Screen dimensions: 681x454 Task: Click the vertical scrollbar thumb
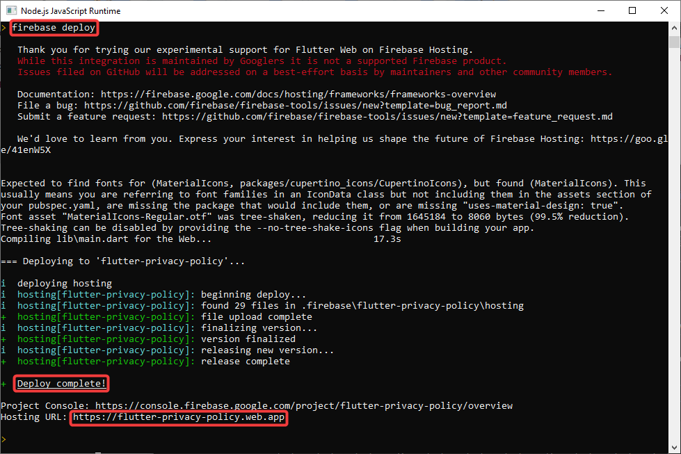(x=675, y=42)
